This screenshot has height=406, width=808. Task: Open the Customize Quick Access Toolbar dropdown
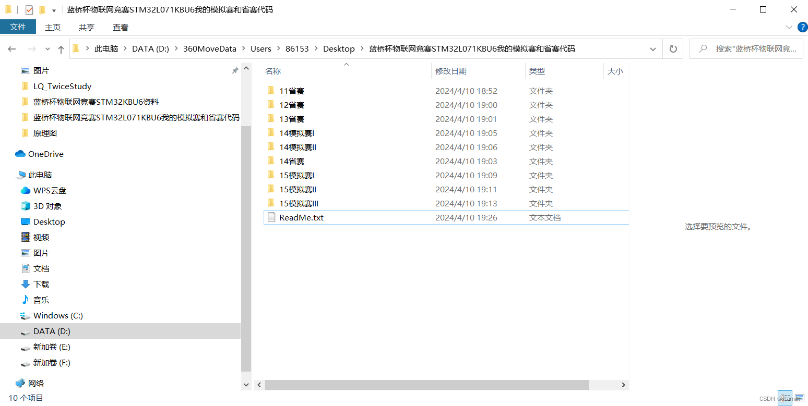click(54, 10)
